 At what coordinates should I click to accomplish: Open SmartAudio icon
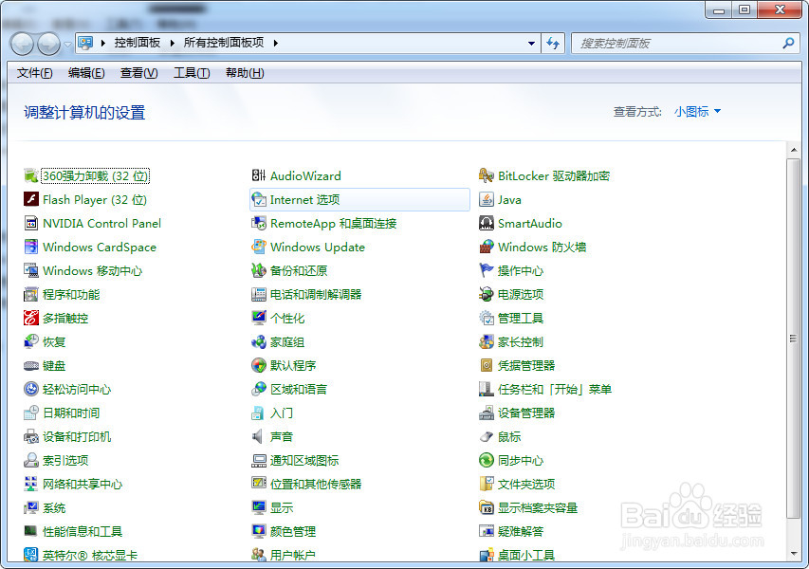(x=486, y=224)
